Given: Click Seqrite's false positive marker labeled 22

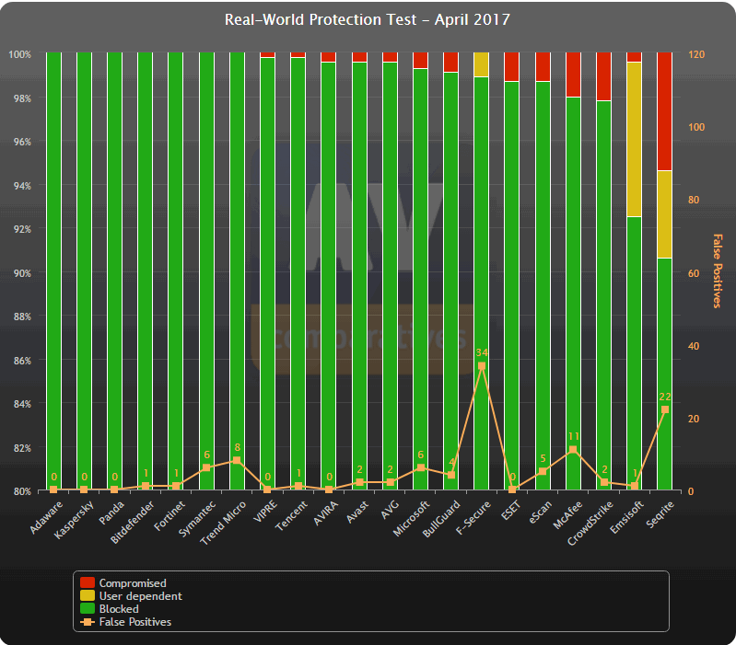Looking at the screenshot, I should 665,409.
